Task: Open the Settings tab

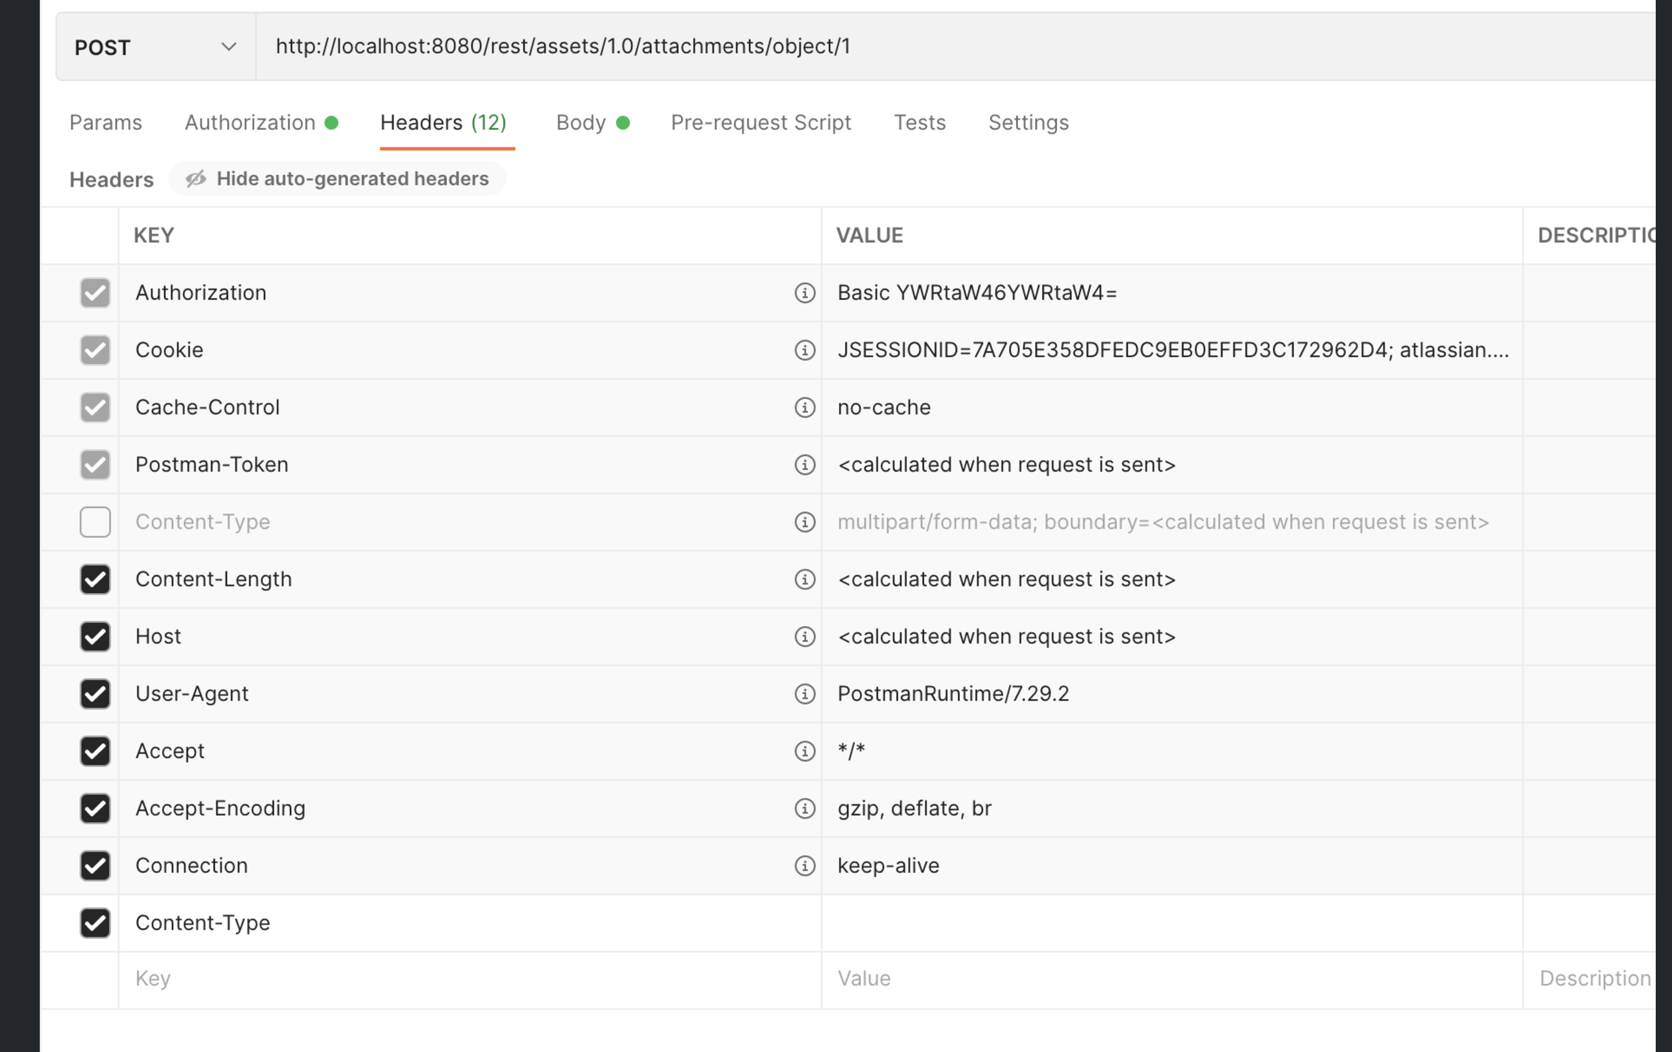Action: (x=1028, y=123)
